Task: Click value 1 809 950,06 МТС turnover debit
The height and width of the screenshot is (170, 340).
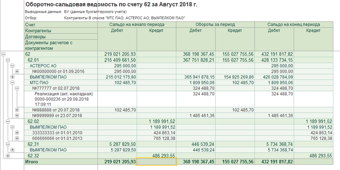Action: [x=202, y=83]
